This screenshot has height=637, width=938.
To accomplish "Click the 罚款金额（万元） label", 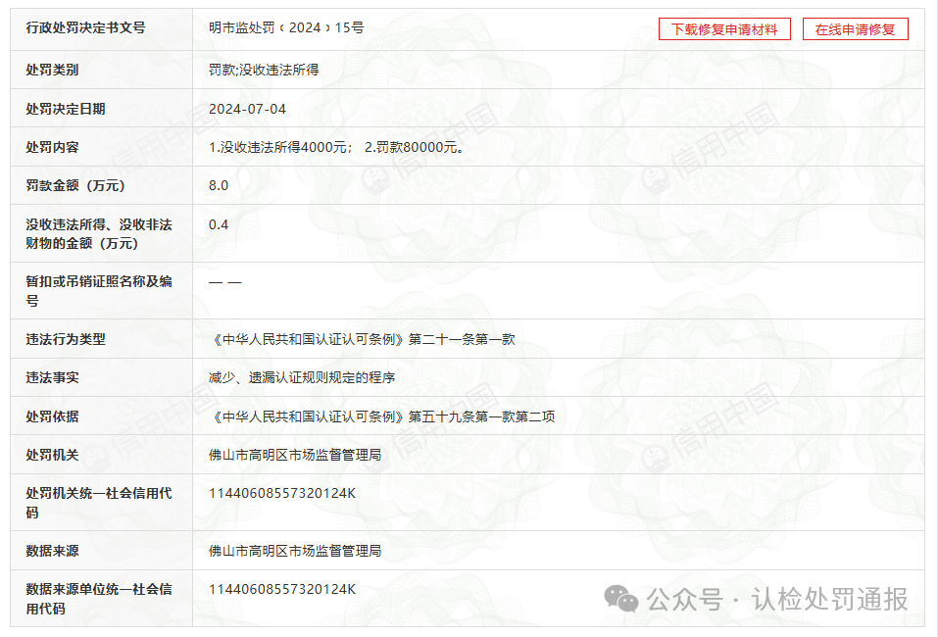I will tap(76, 185).
